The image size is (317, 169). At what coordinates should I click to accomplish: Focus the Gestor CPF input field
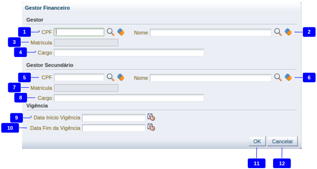79,32
